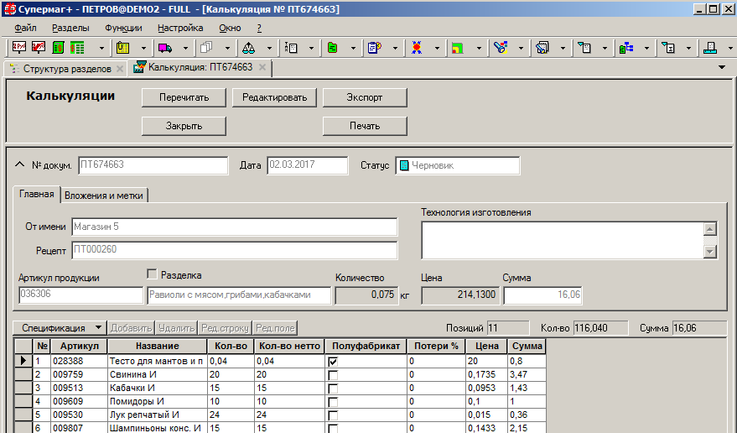Open the Окно menu

click(x=230, y=28)
